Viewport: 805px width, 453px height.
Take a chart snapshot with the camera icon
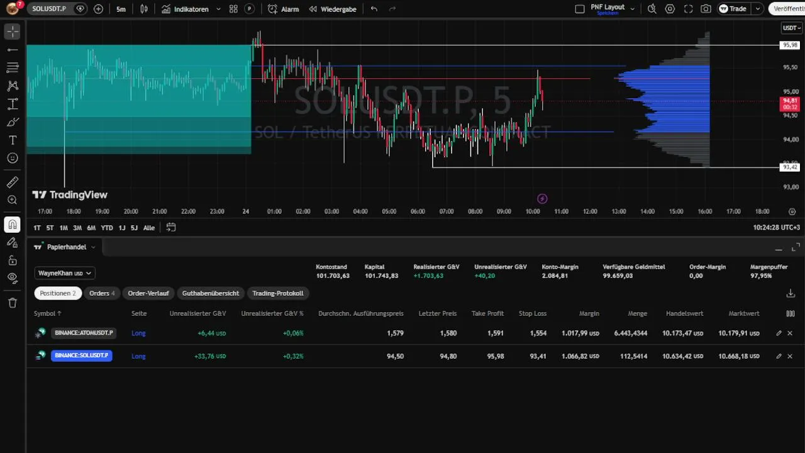[706, 9]
